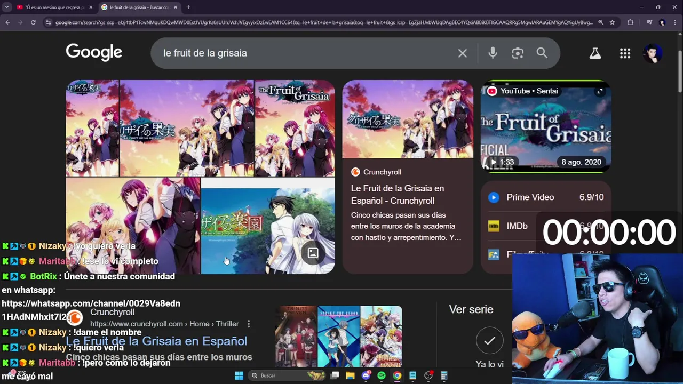This screenshot has height=384, width=683.
Task: Focus the Google search input field
Action: [x=307, y=53]
